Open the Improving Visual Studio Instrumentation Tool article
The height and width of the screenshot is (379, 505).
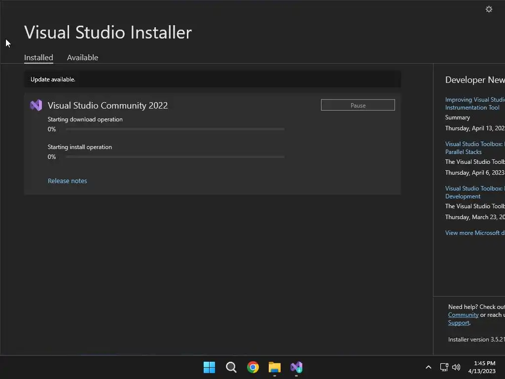475,104
